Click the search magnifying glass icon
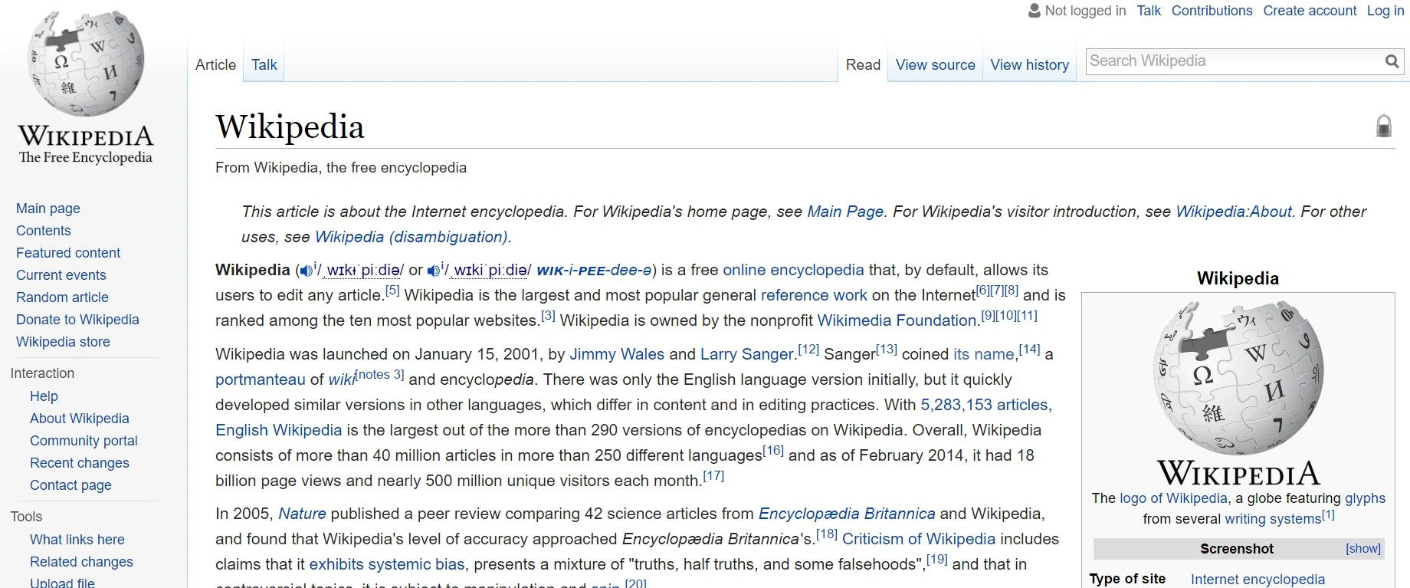The width and height of the screenshot is (1410, 588). click(1392, 61)
